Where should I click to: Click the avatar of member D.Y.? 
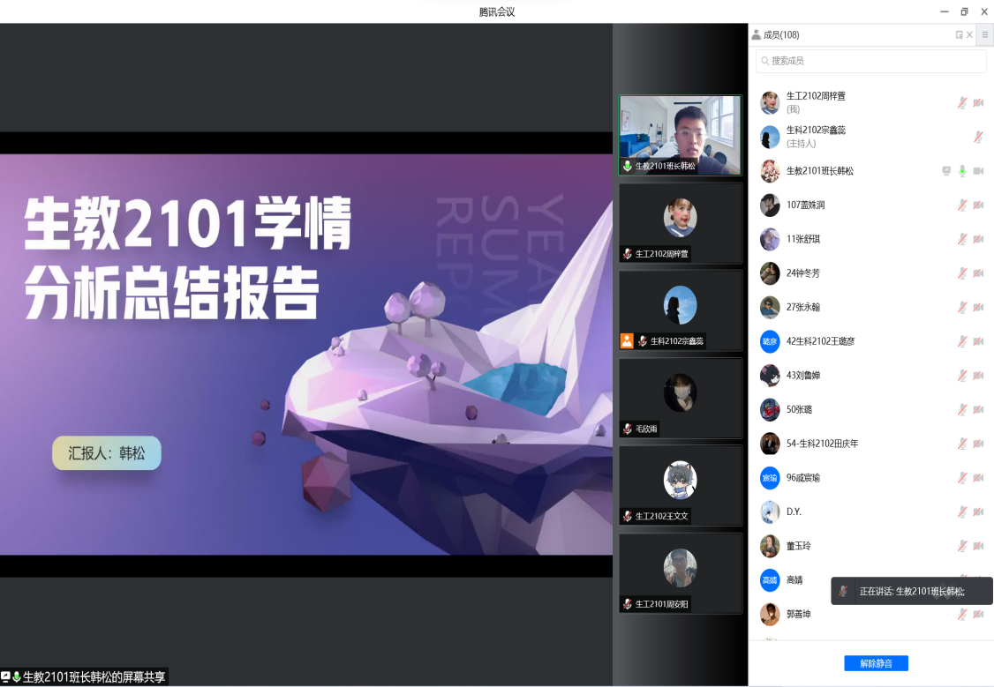(x=770, y=512)
